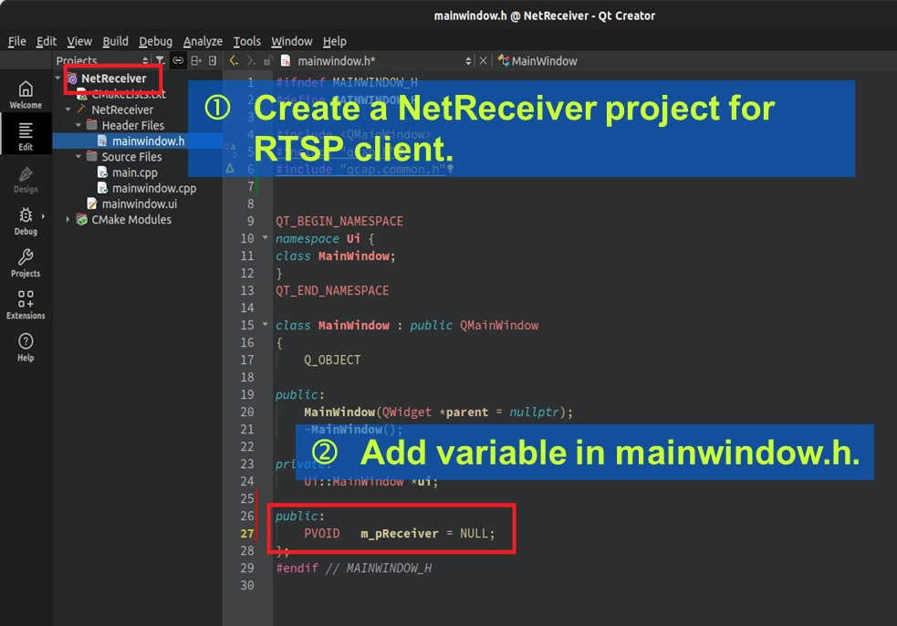The height and width of the screenshot is (626, 897).
Task: Click '#endif' on line 29
Action: pos(297,568)
